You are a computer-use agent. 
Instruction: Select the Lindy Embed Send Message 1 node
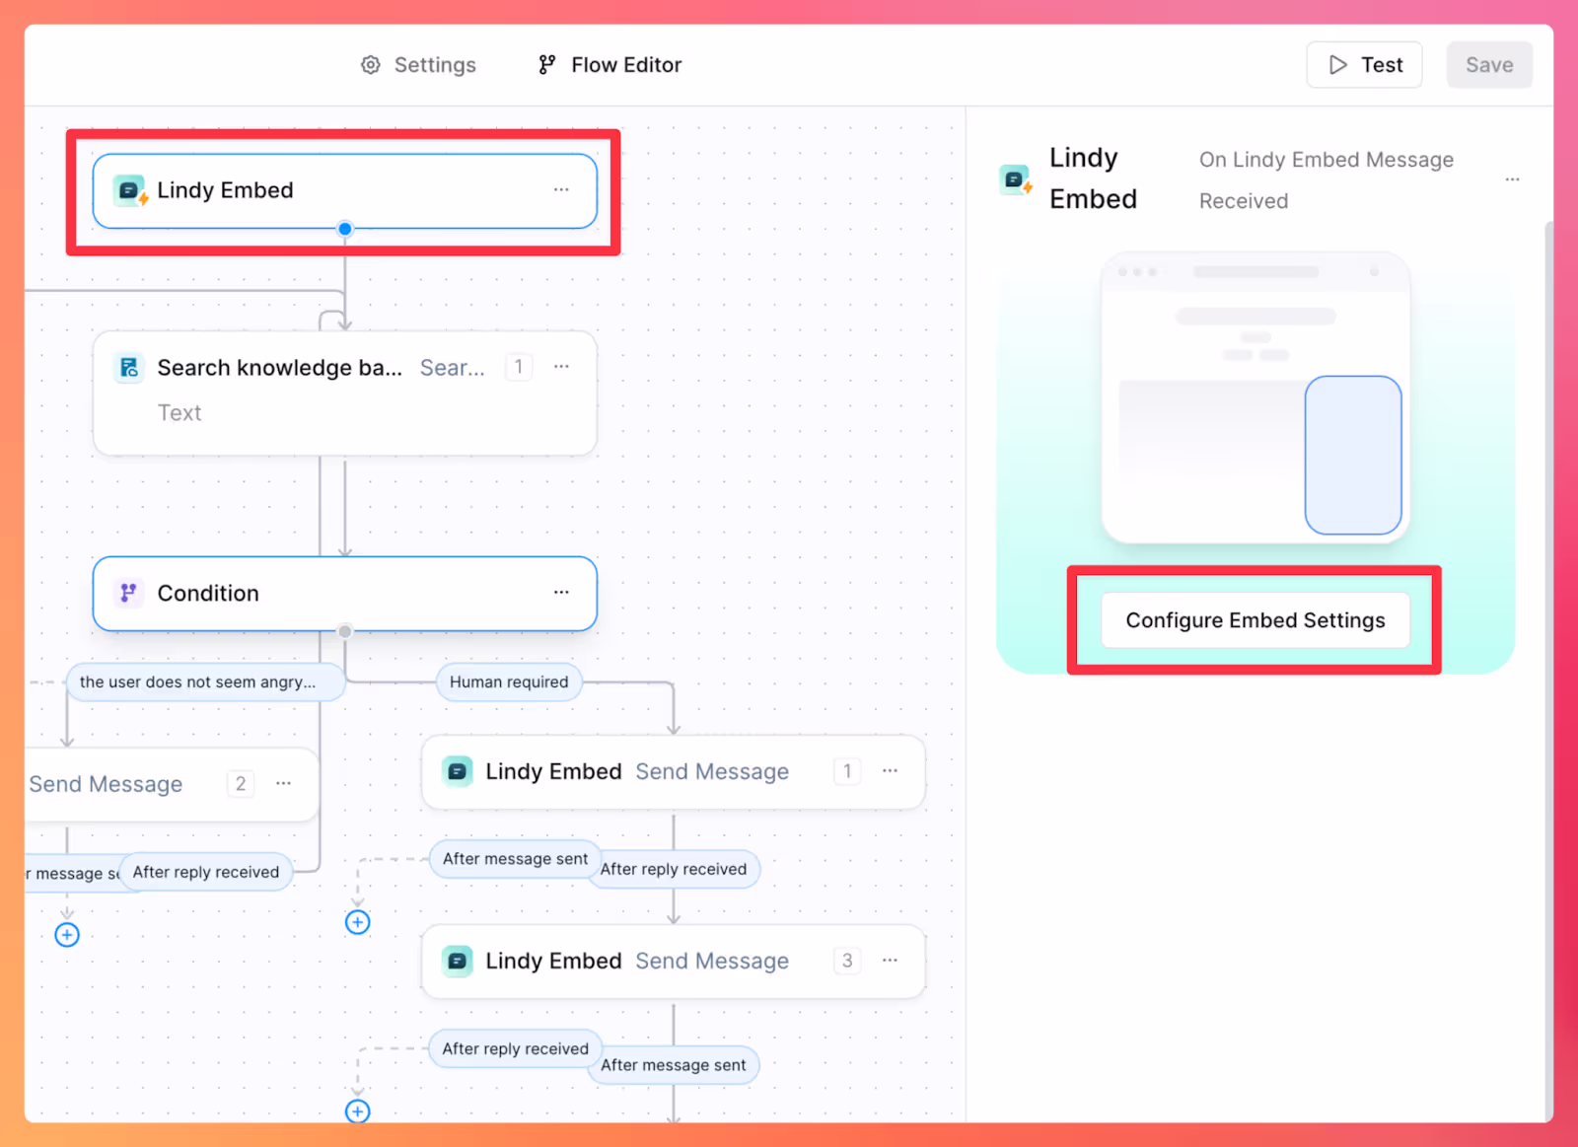click(x=674, y=772)
